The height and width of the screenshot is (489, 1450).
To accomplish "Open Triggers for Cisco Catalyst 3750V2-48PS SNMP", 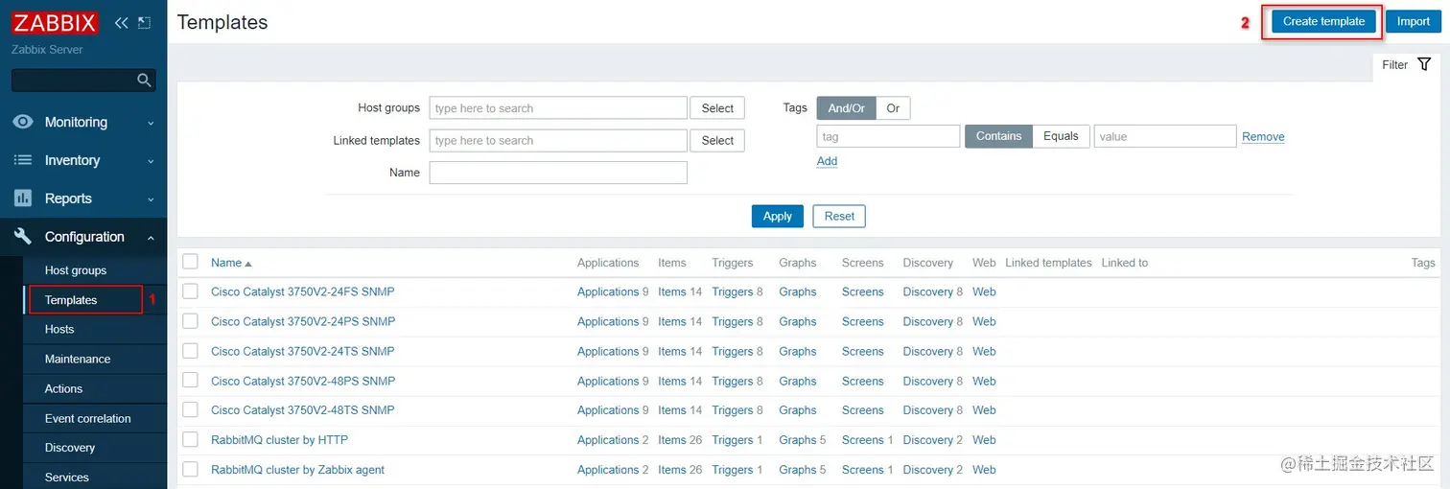I will (x=733, y=381).
